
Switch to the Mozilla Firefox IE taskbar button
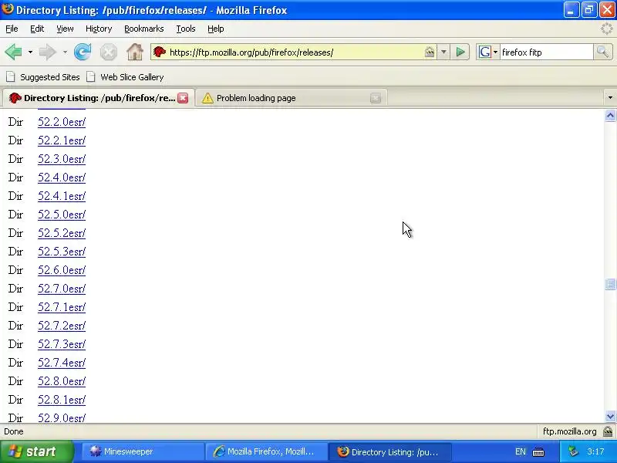tap(266, 451)
